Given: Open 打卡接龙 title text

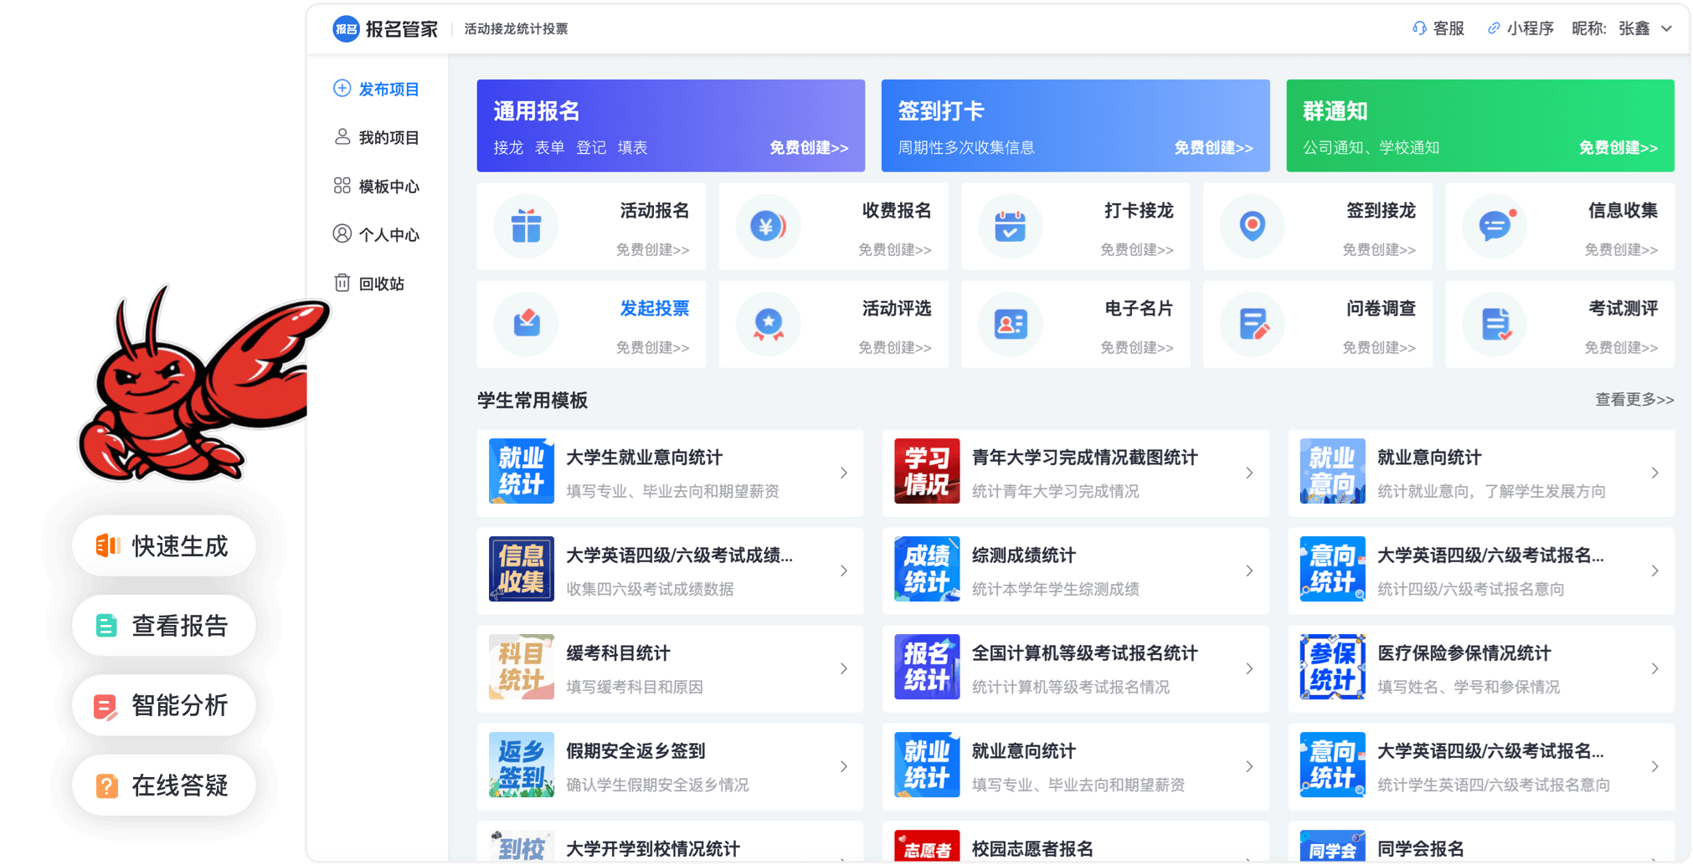Looking at the screenshot, I should click(x=1139, y=211).
